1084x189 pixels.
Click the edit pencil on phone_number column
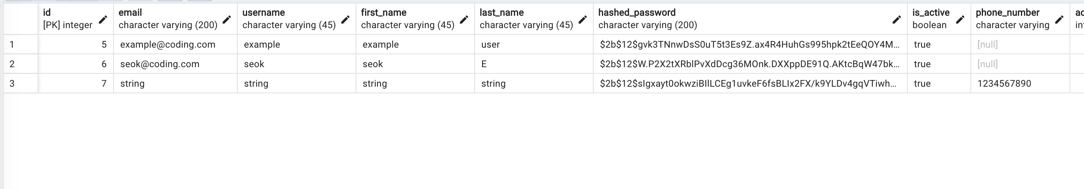[x=1059, y=19]
